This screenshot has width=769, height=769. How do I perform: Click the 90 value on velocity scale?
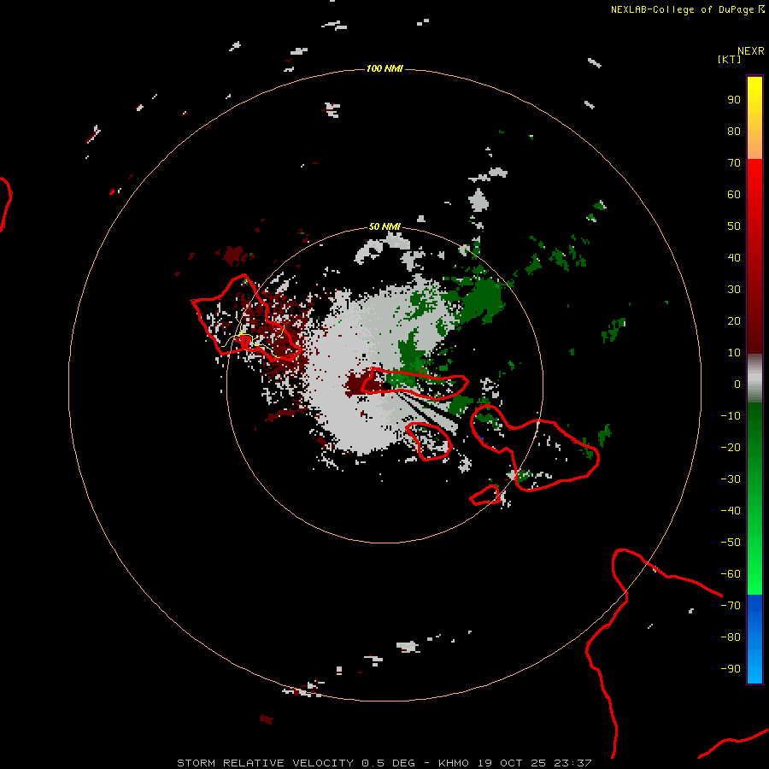tap(734, 100)
